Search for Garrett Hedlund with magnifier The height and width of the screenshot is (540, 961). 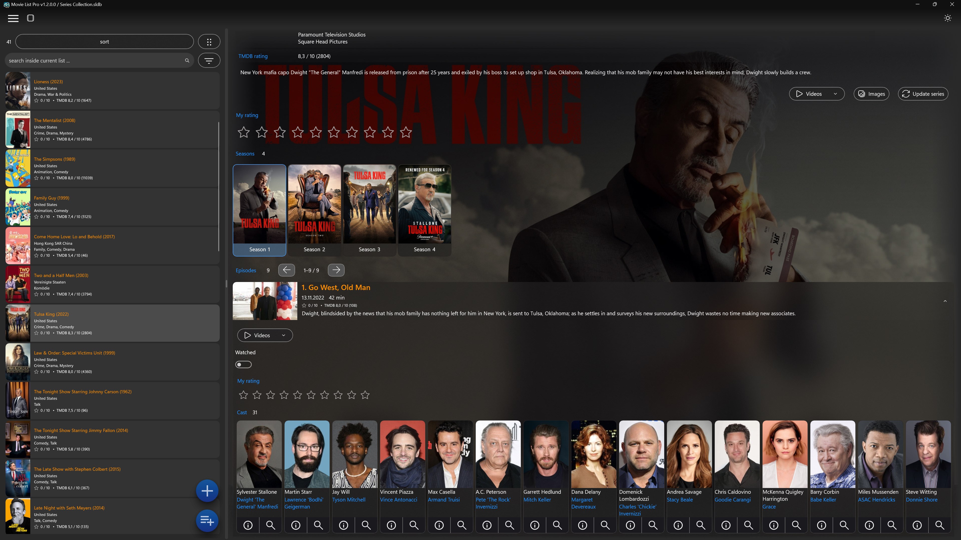pyautogui.click(x=557, y=525)
